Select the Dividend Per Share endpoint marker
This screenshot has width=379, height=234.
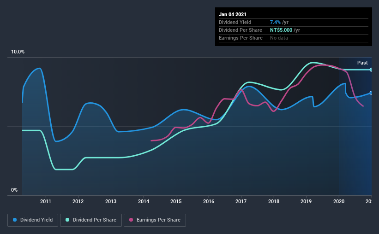click(x=371, y=70)
